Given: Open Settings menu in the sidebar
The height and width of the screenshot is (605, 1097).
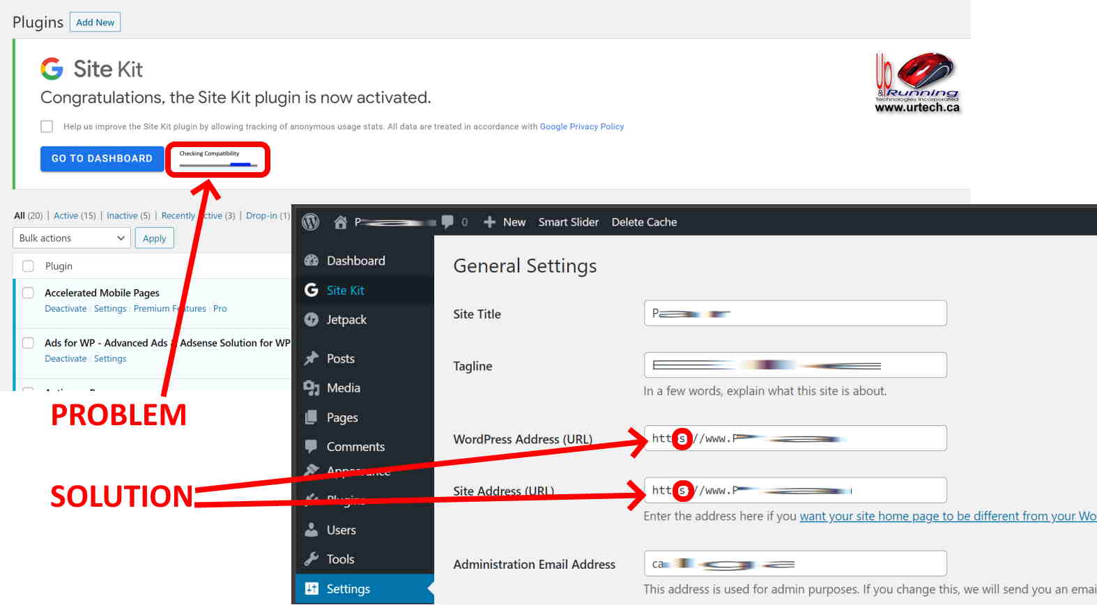Looking at the screenshot, I should coord(348,589).
